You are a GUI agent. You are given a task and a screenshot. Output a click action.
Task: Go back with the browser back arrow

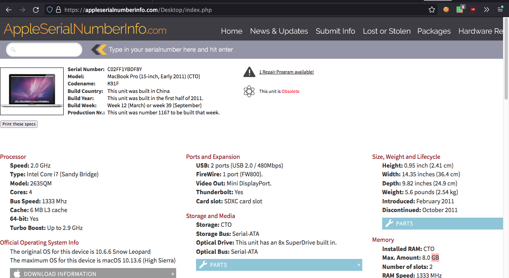[x=9, y=10]
